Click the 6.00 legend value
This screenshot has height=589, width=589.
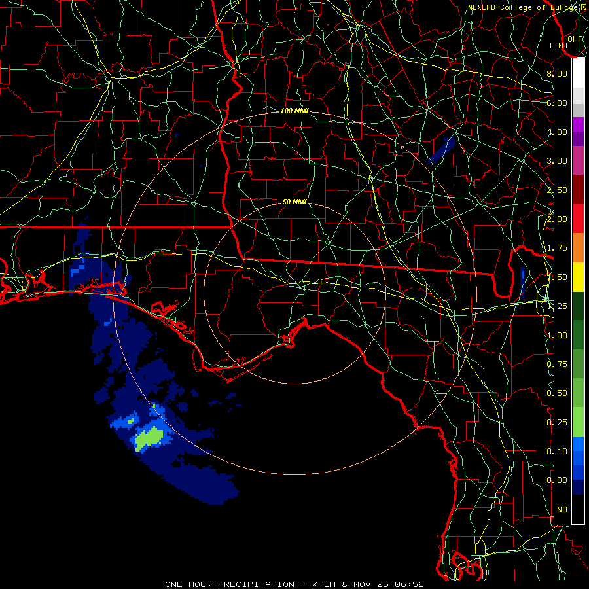click(x=557, y=103)
